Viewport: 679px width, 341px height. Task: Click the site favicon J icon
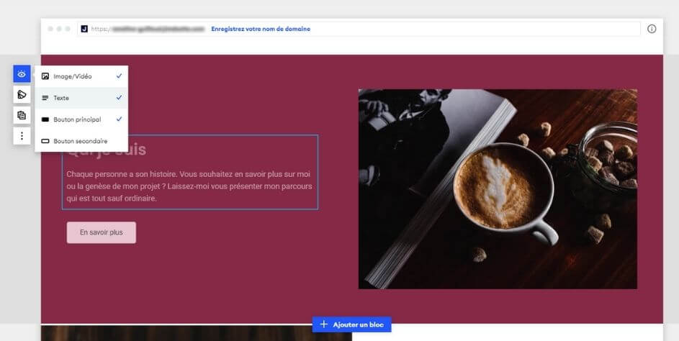(x=84, y=29)
